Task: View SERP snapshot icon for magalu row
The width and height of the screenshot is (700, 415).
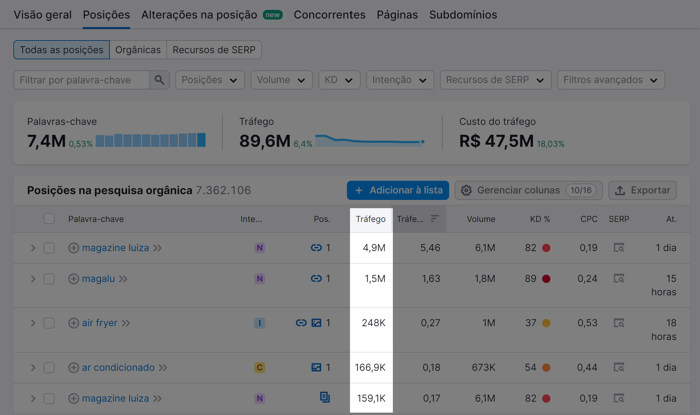Action: [x=619, y=279]
